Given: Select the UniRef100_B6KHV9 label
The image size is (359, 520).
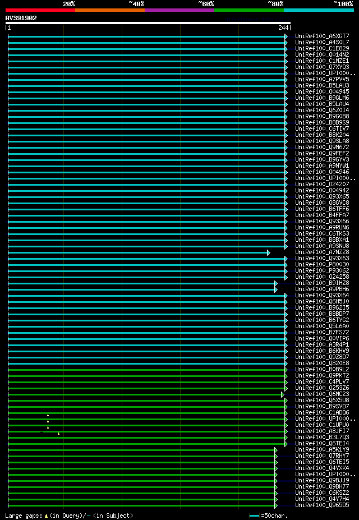Looking at the screenshot, I should 322,351.
